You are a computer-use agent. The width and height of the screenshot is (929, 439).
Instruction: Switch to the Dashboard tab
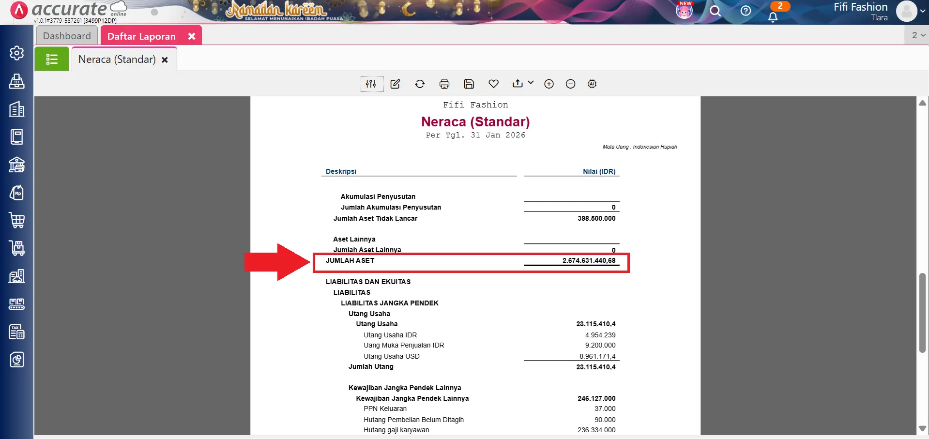tap(67, 36)
